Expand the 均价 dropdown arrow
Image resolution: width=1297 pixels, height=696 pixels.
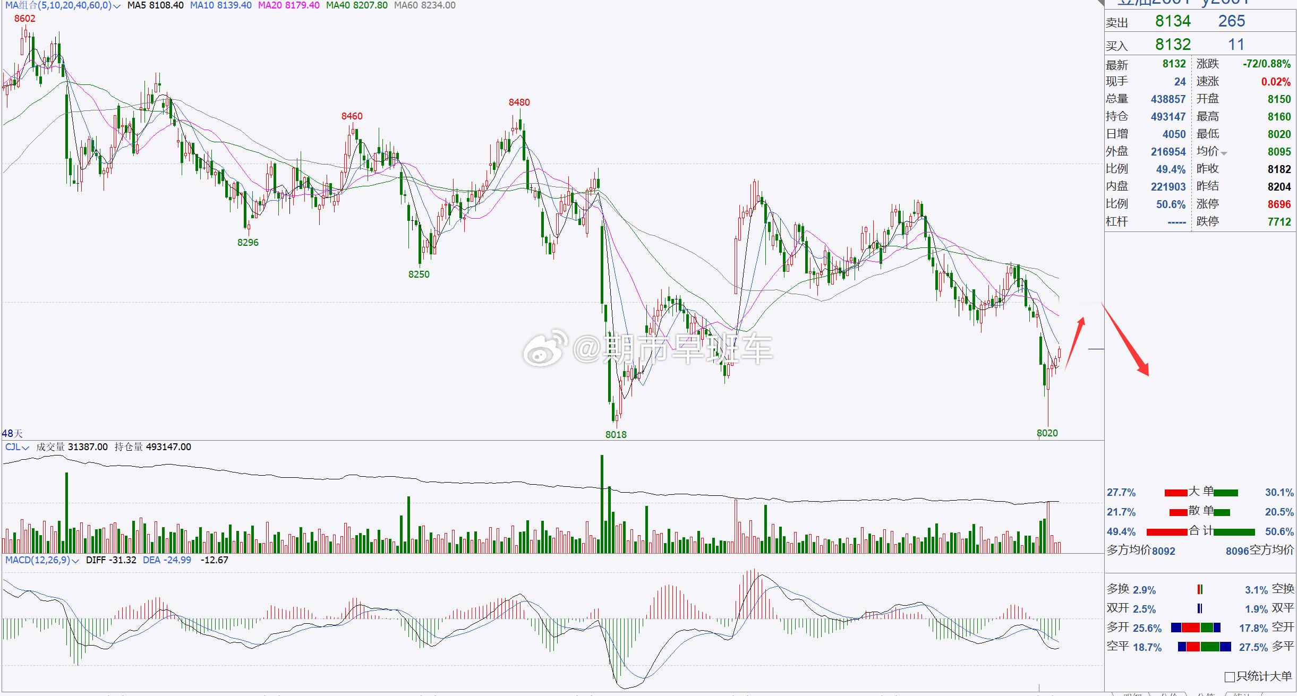point(1224,153)
